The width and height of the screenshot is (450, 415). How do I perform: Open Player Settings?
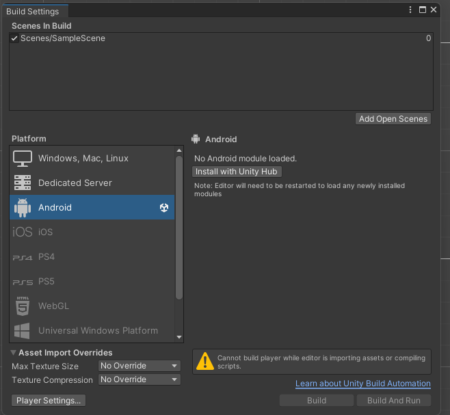click(x=49, y=401)
